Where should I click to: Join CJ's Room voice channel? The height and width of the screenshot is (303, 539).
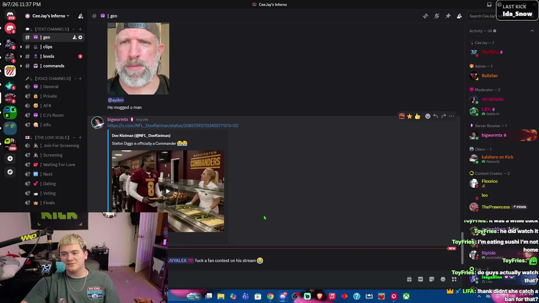point(53,115)
